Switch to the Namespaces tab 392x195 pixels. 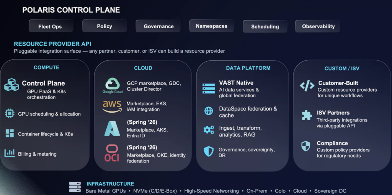point(211,26)
